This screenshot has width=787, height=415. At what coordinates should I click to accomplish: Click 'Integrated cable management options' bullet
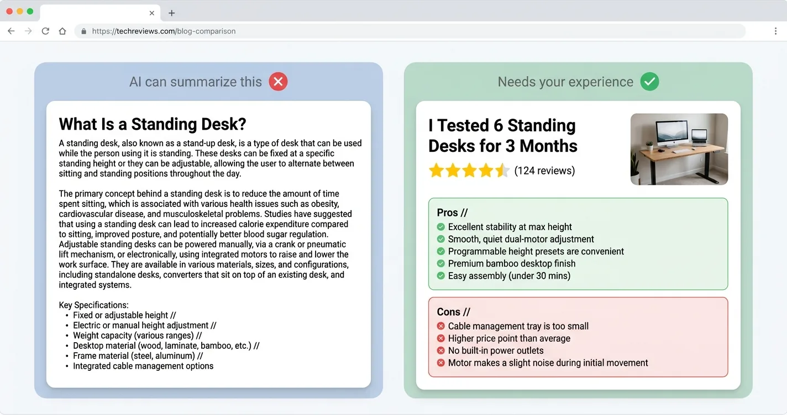tap(143, 366)
